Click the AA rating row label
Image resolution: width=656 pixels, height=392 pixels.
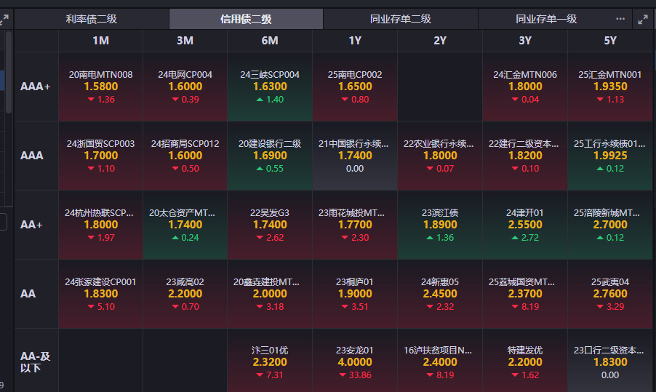point(36,294)
